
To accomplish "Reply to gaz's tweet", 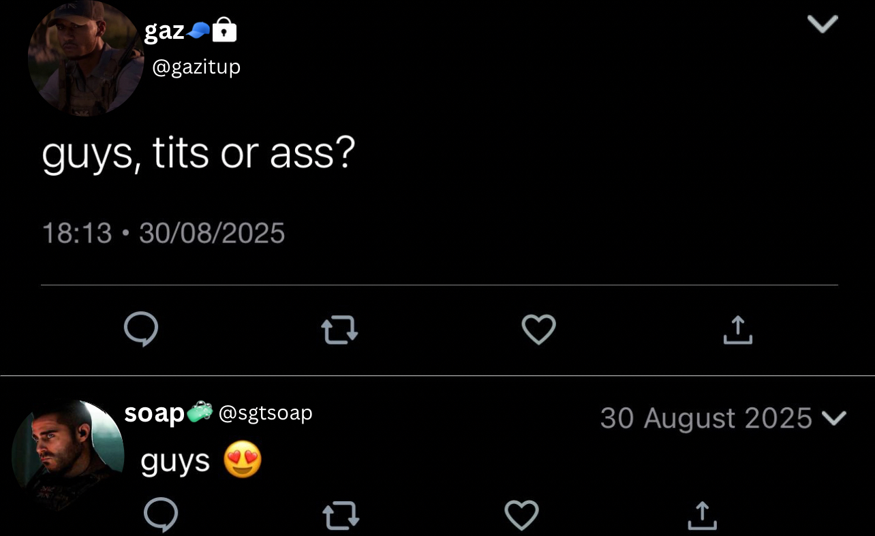I will 141,330.
